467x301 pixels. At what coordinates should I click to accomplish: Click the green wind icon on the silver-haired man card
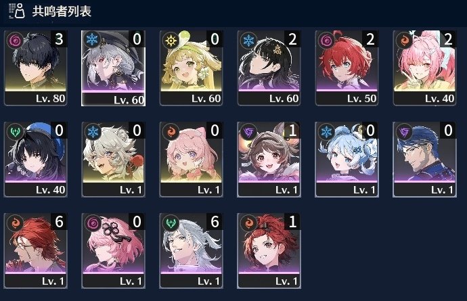coord(171,223)
